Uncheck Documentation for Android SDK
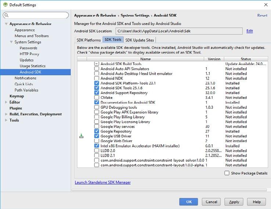This screenshot has width=271, height=209. [x=97, y=102]
